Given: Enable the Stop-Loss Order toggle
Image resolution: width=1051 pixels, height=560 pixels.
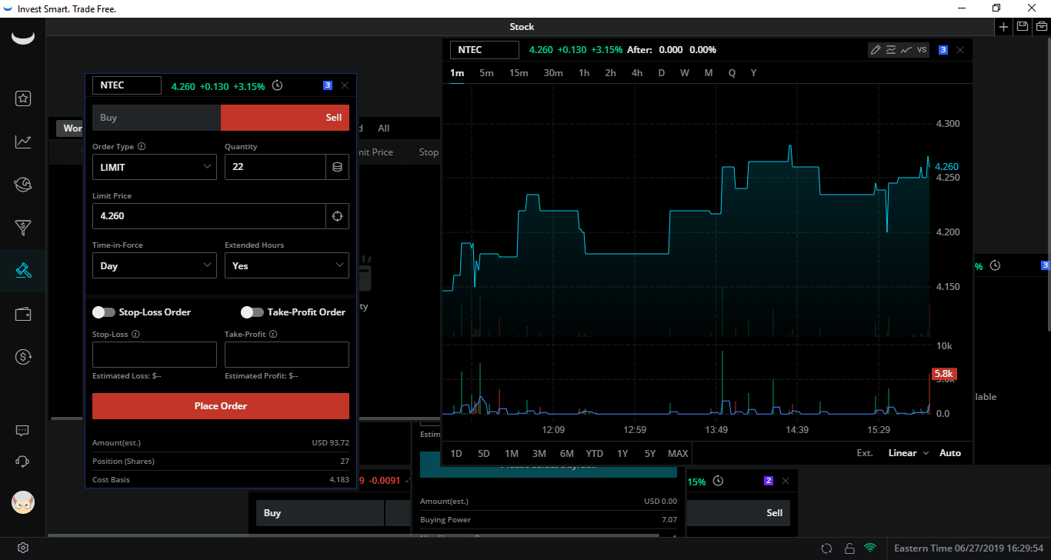Looking at the screenshot, I should pos(104,312).
